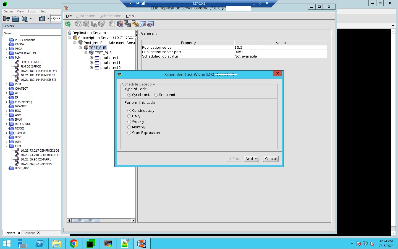Viewport: 398px width, 249px height.
Task: Close the Servers tab with its X
Action: (x=19, y=233)
